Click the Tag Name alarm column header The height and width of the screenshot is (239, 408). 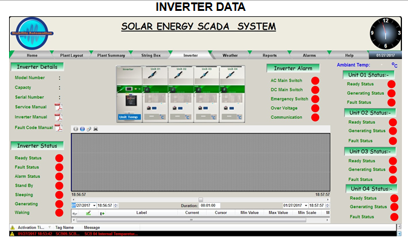pos(65,228)
